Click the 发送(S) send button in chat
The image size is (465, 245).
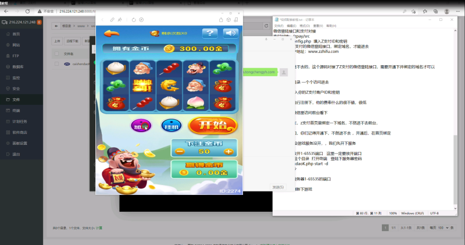click(x=278, y=187)
